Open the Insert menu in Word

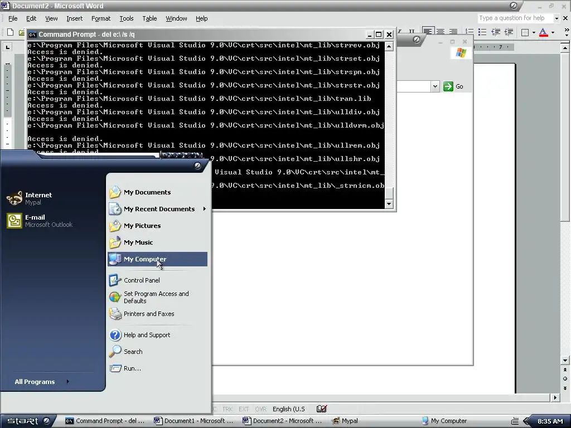point(74,18)
